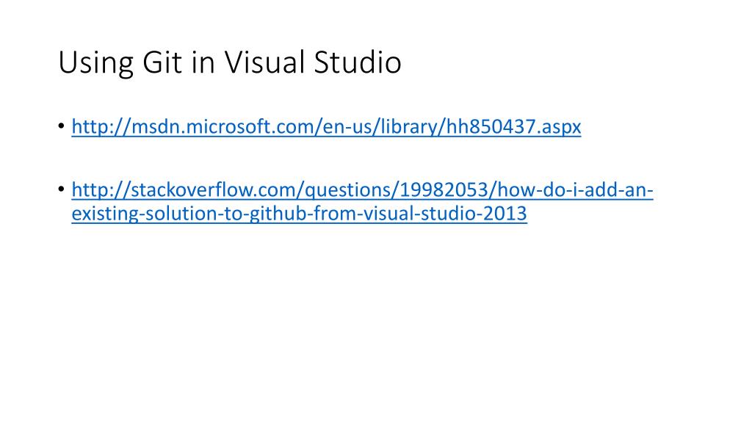This screenshot has width=752, height=423.
Task: Click the word 'Using' in the title
Action: [x=95, y=64]
